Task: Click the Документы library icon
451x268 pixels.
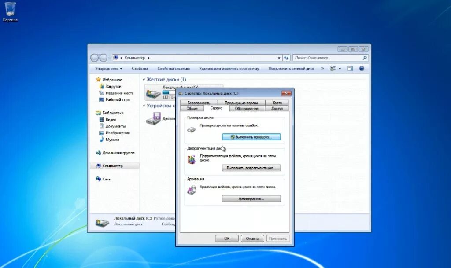Action: [101, 126]
